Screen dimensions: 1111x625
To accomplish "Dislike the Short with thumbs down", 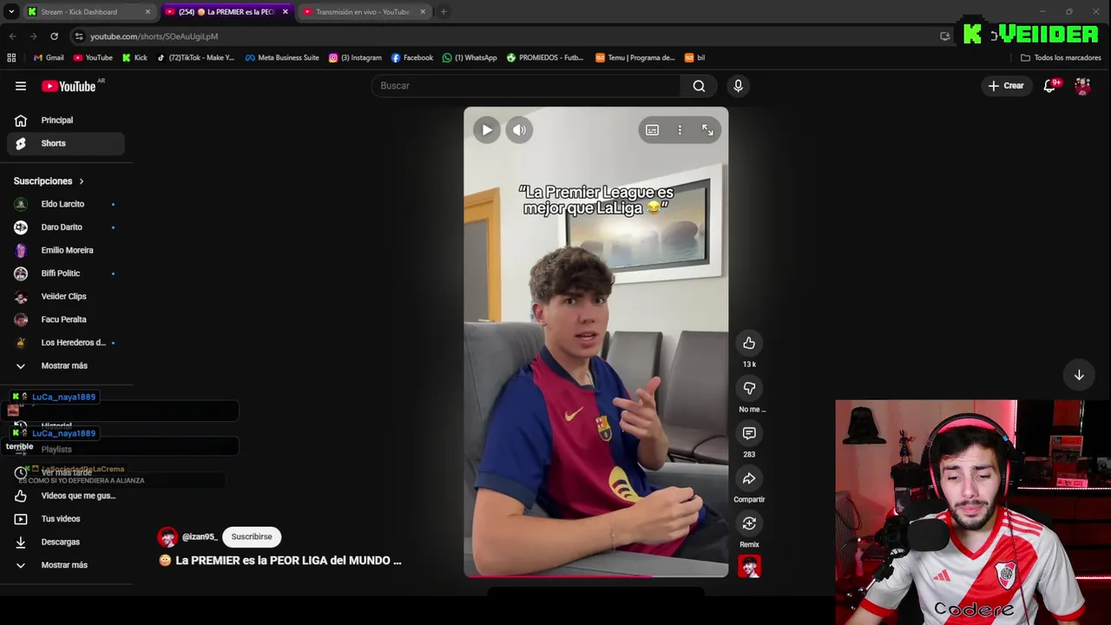I will [749, 388].
